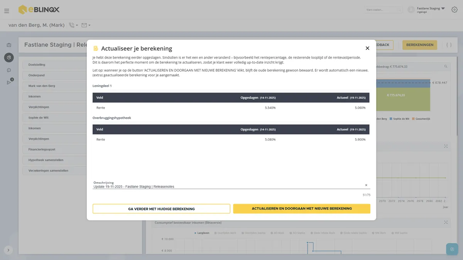Toggle the Langleven legend item
Screen dimensions: 463x260
click(202, 233)
